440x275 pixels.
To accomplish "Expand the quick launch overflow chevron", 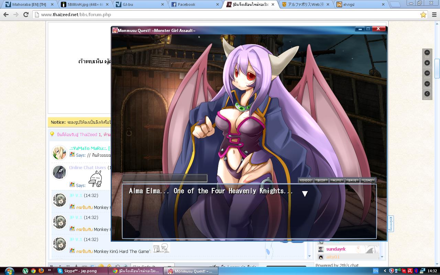I will 49,271.
